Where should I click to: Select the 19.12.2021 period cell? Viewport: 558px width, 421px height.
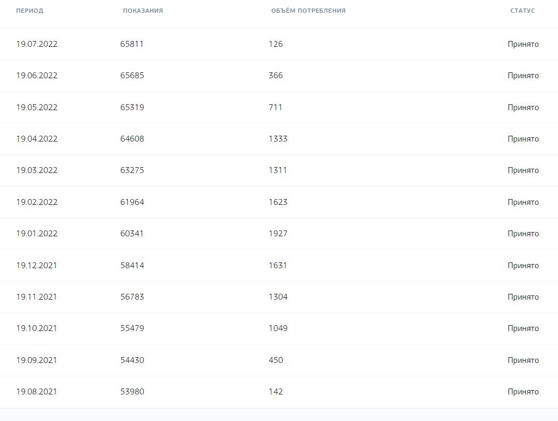36,266
